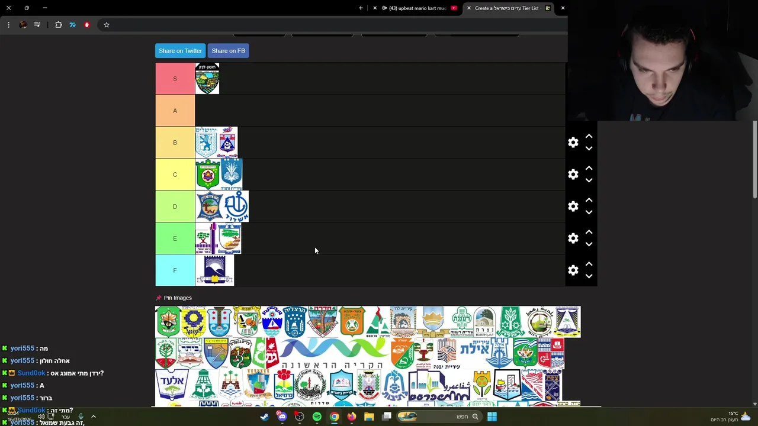Open settings gear for tier C row
Screen dimensions: 758x426
(573, 175)
